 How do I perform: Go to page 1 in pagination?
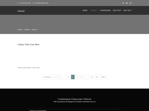pyautogui.click(x=55, y=77)
